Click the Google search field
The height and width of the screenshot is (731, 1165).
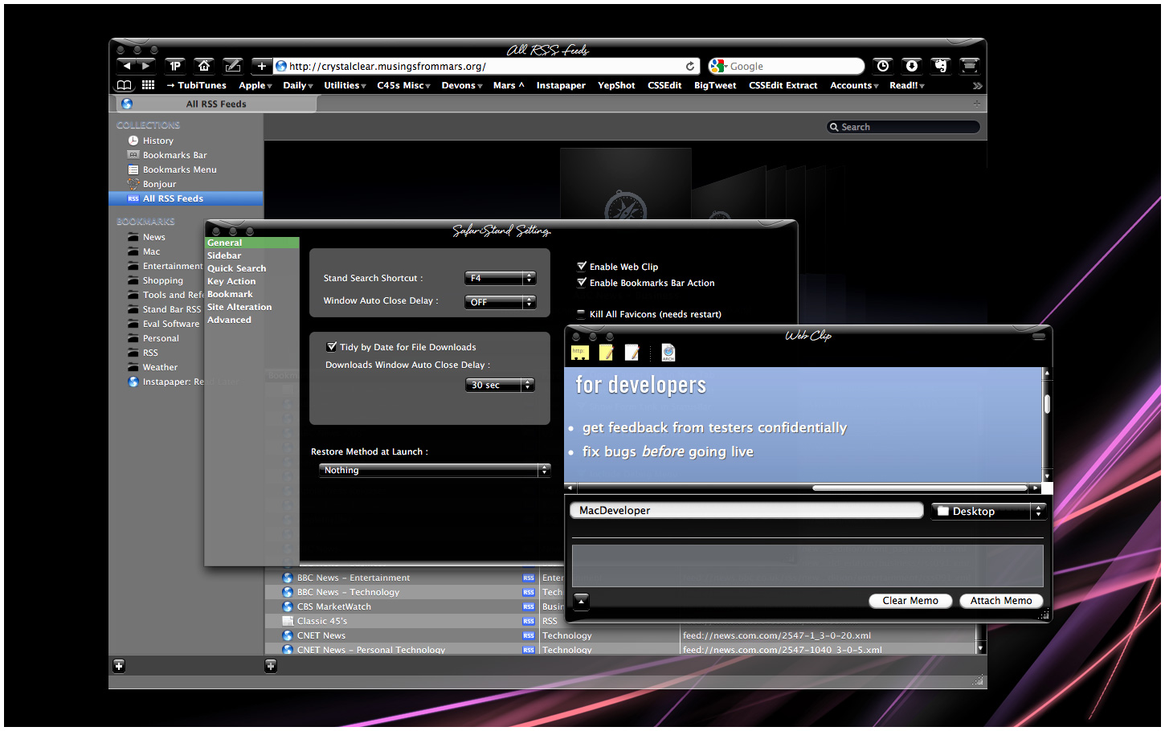click(787, 66)
